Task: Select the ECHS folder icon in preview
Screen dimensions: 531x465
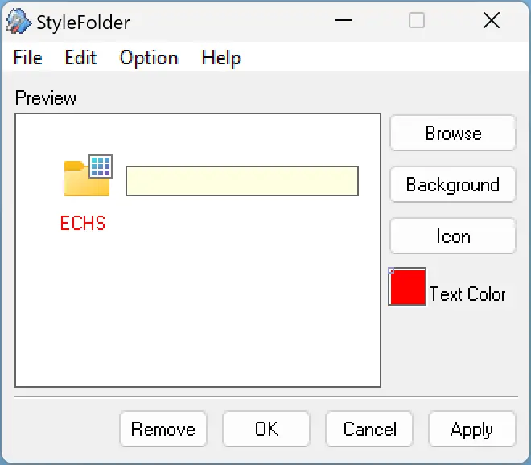Action: pos(88,176)
